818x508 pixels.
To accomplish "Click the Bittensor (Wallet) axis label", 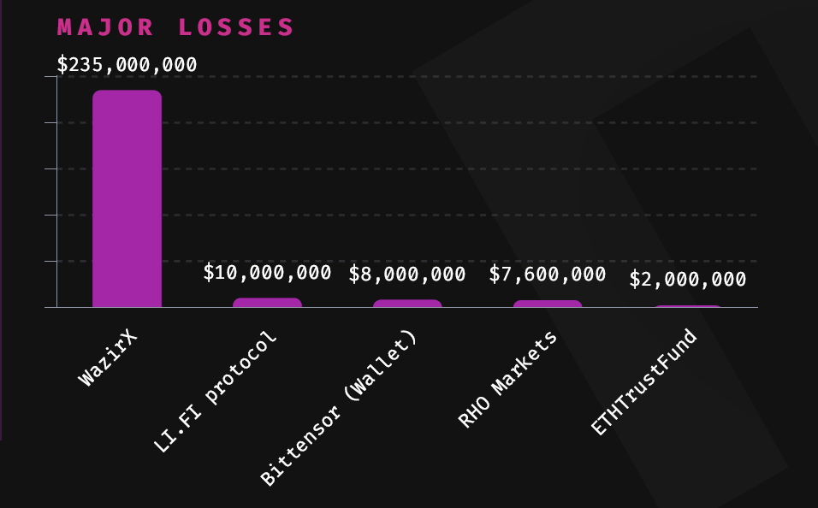I will coord(339,409).
